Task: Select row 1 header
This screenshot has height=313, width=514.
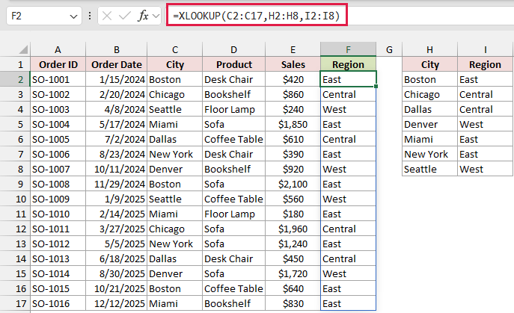Action: click(15, 64)
